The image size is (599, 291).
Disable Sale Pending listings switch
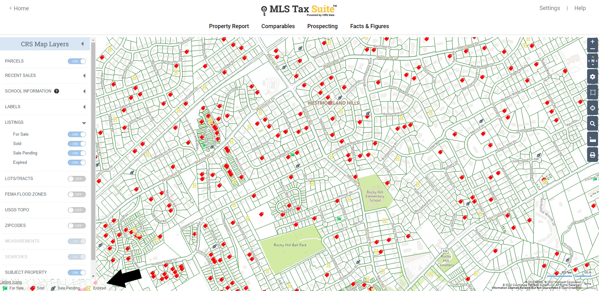(x=77, y=153)
